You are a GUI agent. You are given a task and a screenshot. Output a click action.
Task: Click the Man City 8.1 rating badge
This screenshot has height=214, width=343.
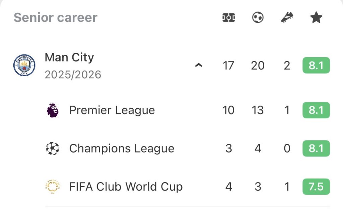[316, 66]
